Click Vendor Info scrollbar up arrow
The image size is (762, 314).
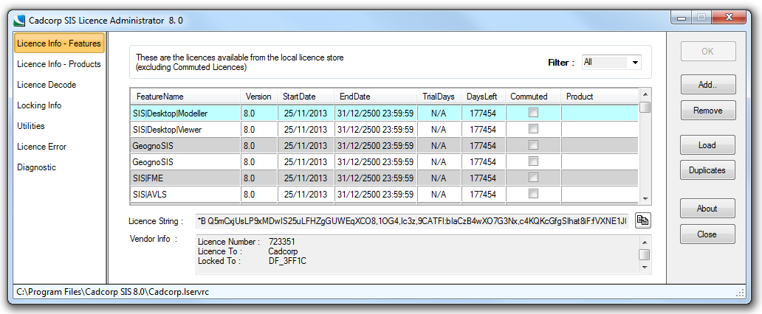tap(645, 243)
